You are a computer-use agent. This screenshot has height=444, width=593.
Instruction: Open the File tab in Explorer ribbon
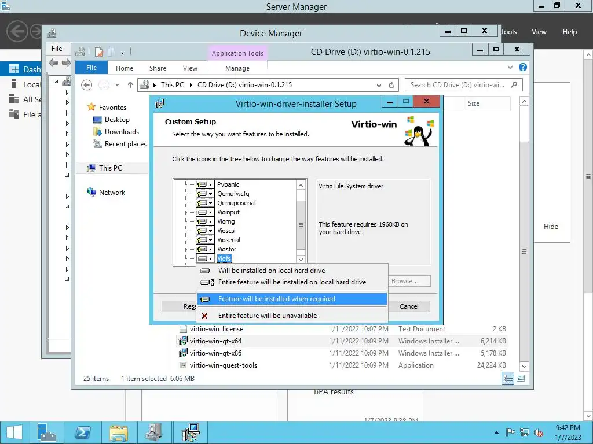91,68
